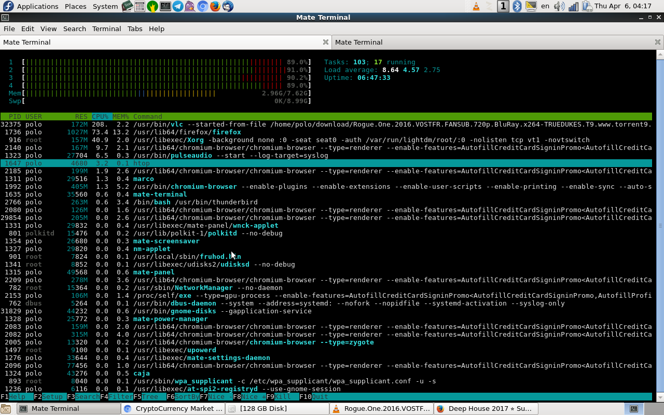This screenshot has height=415, width=664.
Task: Click F3 Search in htop footer
Action: (84, 397)
